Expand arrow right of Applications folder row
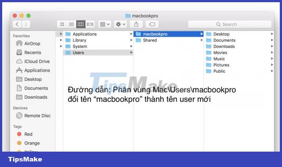 click(131, 34)
